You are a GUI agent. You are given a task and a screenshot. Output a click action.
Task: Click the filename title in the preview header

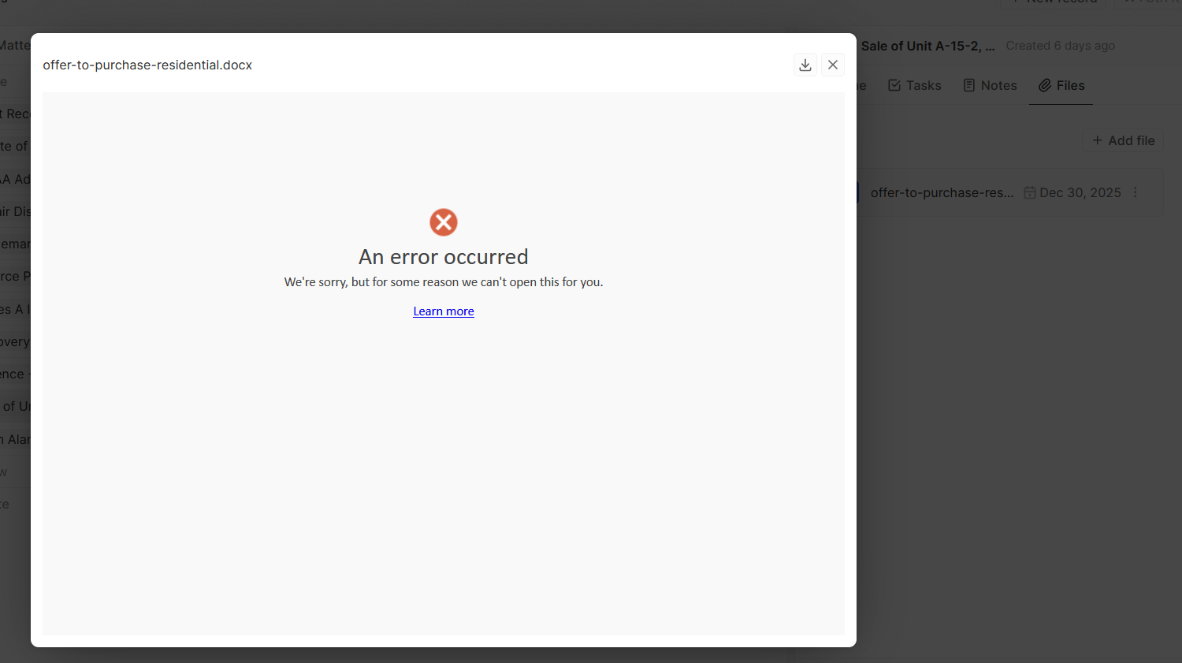click(x=147, y=65)
